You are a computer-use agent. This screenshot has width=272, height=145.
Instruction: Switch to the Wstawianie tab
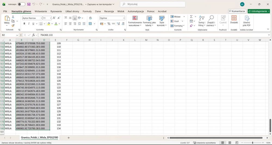pyautogui.click(x=41, y=11)
